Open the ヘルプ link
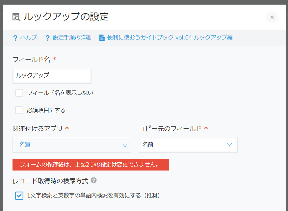The width and height of the screenshot is (288, 211). (x=28, y=38)
